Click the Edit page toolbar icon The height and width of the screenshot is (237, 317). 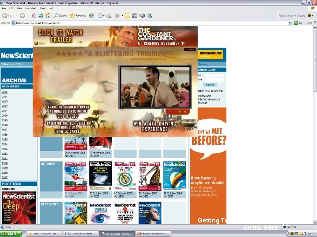coord(117,15)
